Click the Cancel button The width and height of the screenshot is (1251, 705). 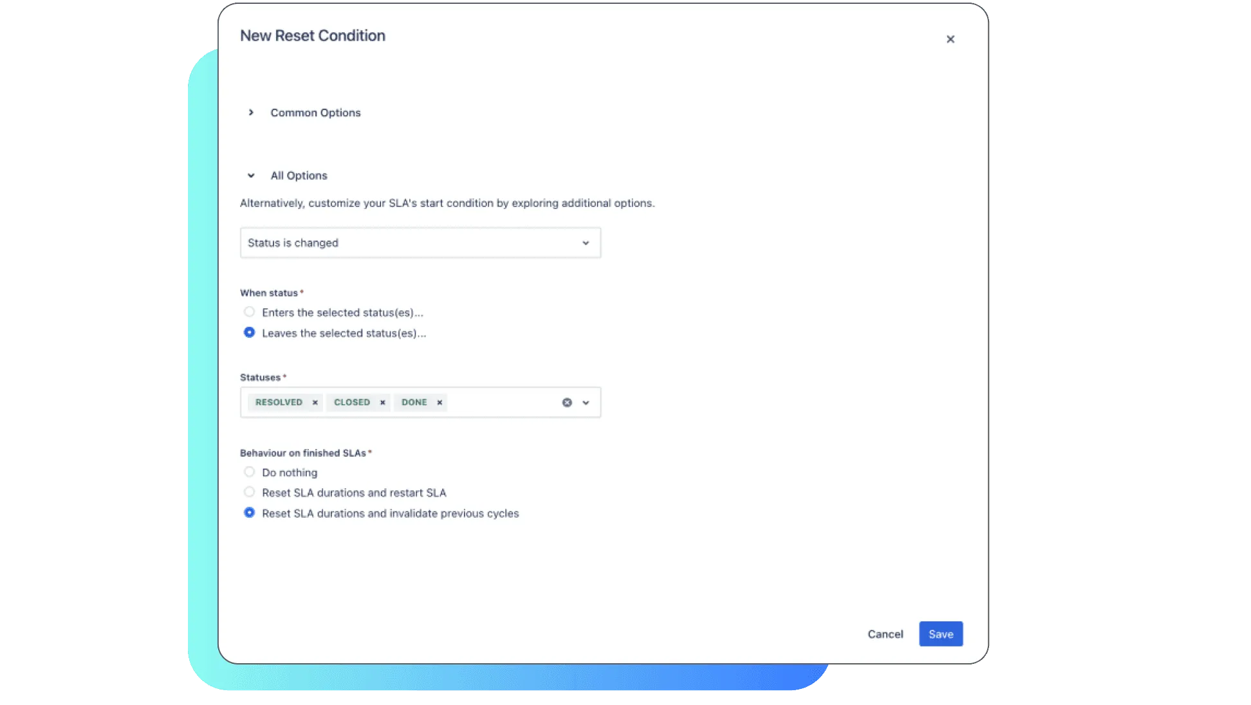pyautogui.click(x=885, y=634)
